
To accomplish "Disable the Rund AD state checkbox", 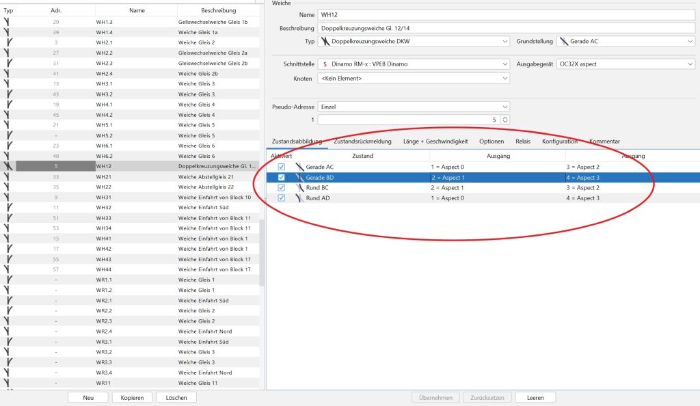I will pyautogui.click(x=282, y=198).
